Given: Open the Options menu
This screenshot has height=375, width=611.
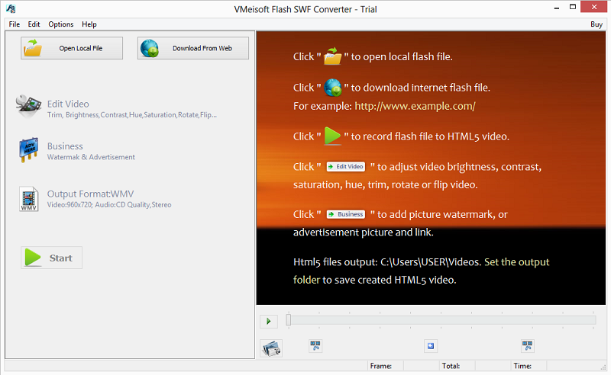Looking at the screenshot, I should (x=61, y=24).
